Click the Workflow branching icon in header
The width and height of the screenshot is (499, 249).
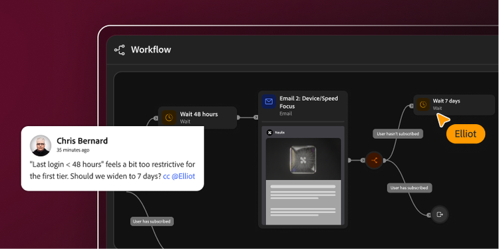point(120,50)
